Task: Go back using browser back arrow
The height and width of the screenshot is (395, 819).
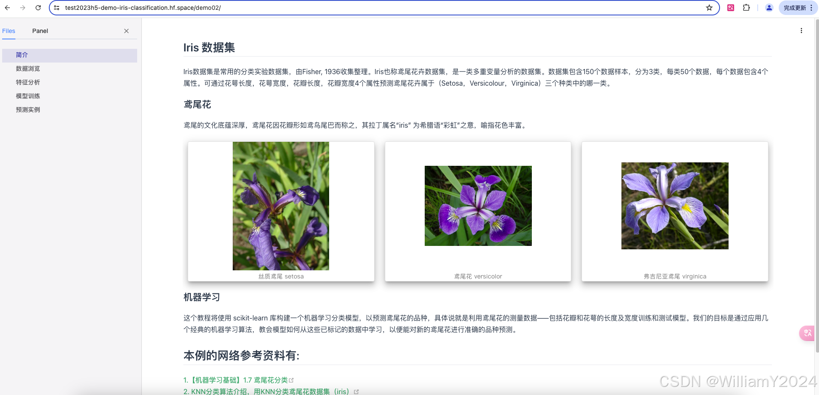Action: click(x=7, y=8)
